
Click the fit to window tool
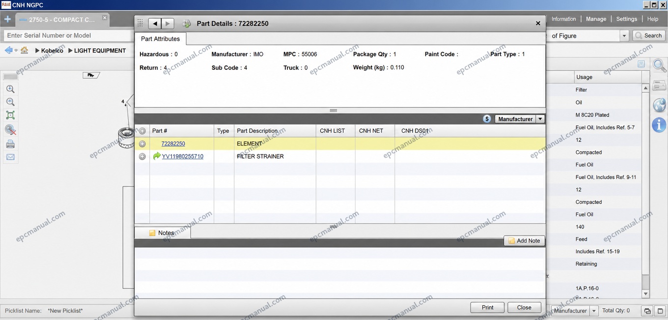(x=10, y=116)
